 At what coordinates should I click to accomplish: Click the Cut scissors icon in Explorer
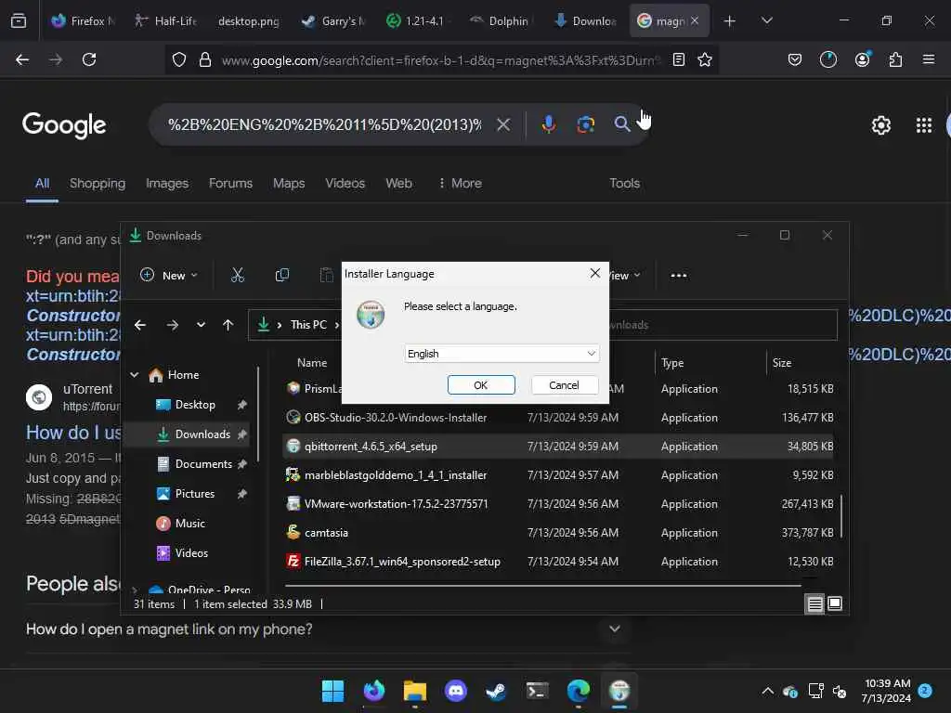[x=237, y=275]
